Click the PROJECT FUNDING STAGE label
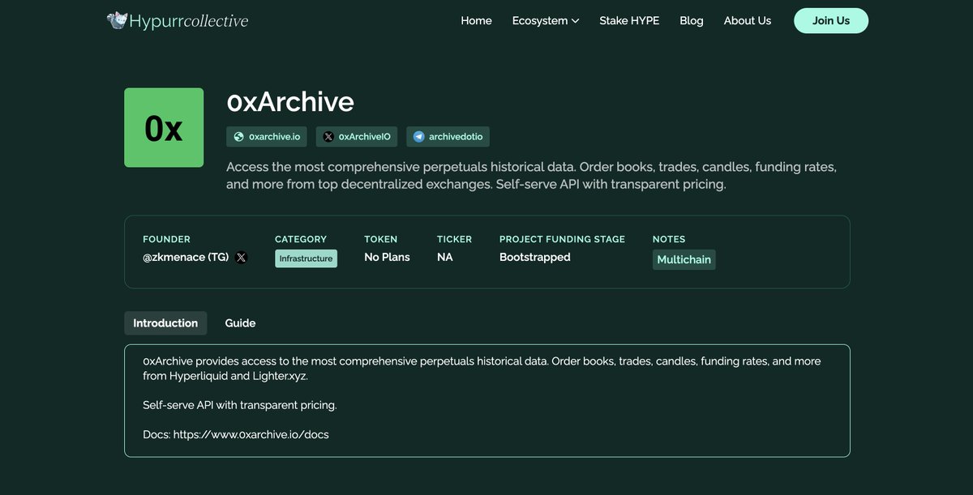 (562, 239)
